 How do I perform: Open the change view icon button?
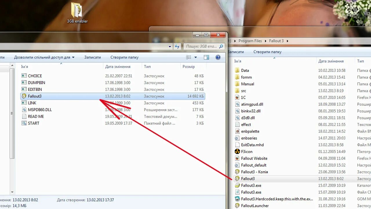[x=189, y=57]
